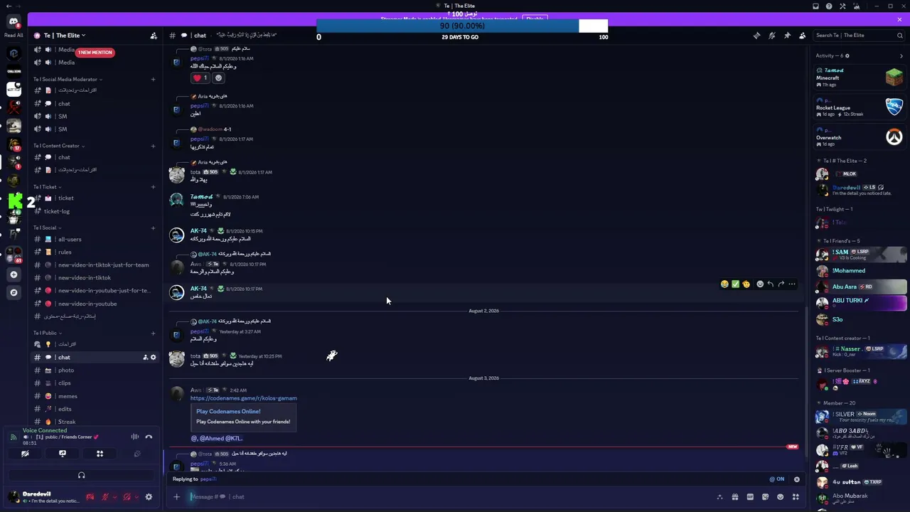Open User Settings gear icon
This screenshot has height=512, width=910.
pyautogui.click(x=149, y=497)
